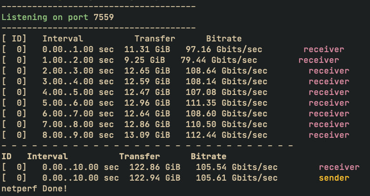Click the 6.00..7.00 sec interval entry
This screenshot has width=370, height=196.
coord(78,114)
